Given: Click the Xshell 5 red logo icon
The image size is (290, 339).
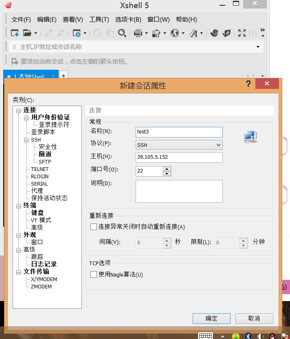Looking at the screenshot, I should (x=8, y=5).
